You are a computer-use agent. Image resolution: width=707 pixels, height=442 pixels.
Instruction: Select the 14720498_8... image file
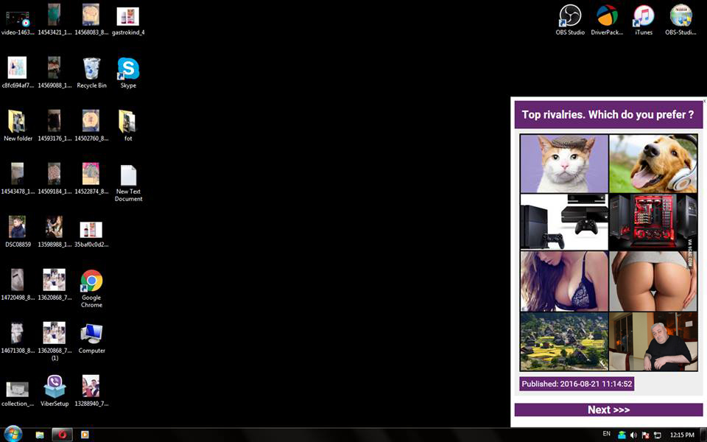(x=18, y=284)
